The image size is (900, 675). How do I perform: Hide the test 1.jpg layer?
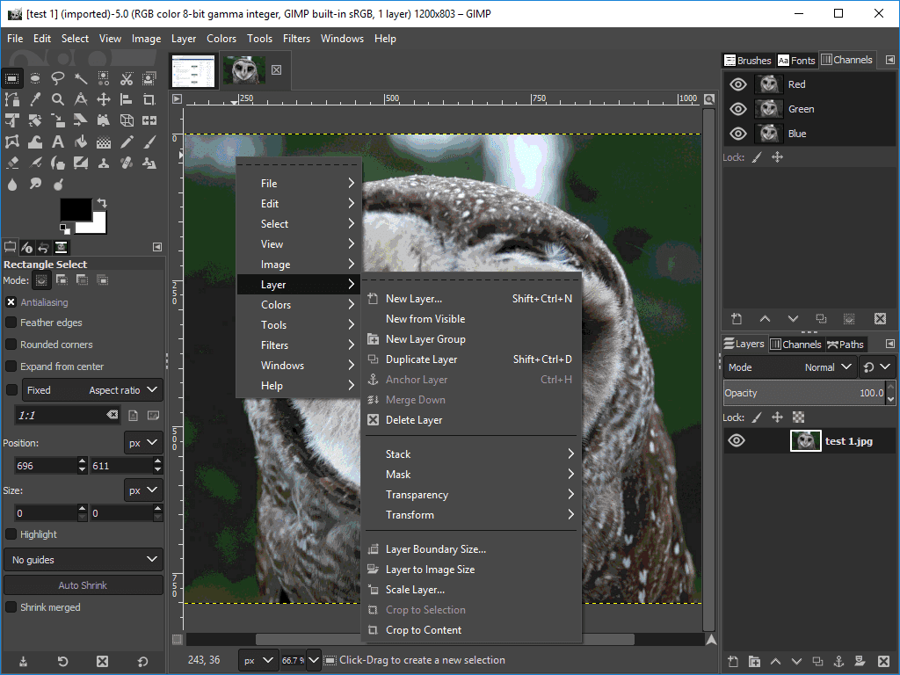point(737,440)
